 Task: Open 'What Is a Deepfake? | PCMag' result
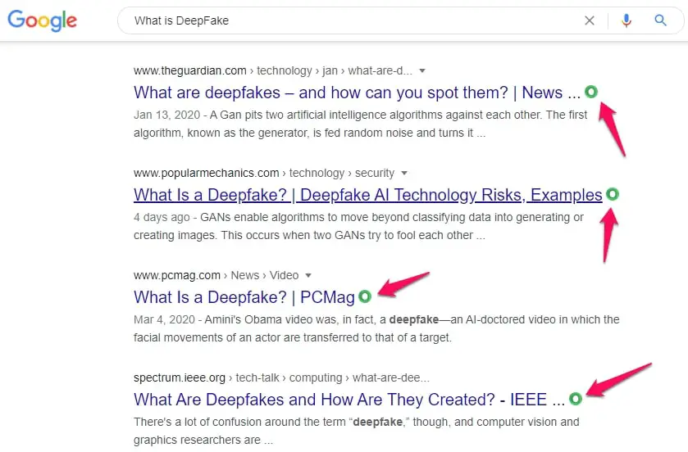click(244, 297)
